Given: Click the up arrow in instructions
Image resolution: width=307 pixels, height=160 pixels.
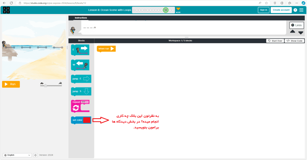Looking at the screenshot, I should [x=293, y=32].
